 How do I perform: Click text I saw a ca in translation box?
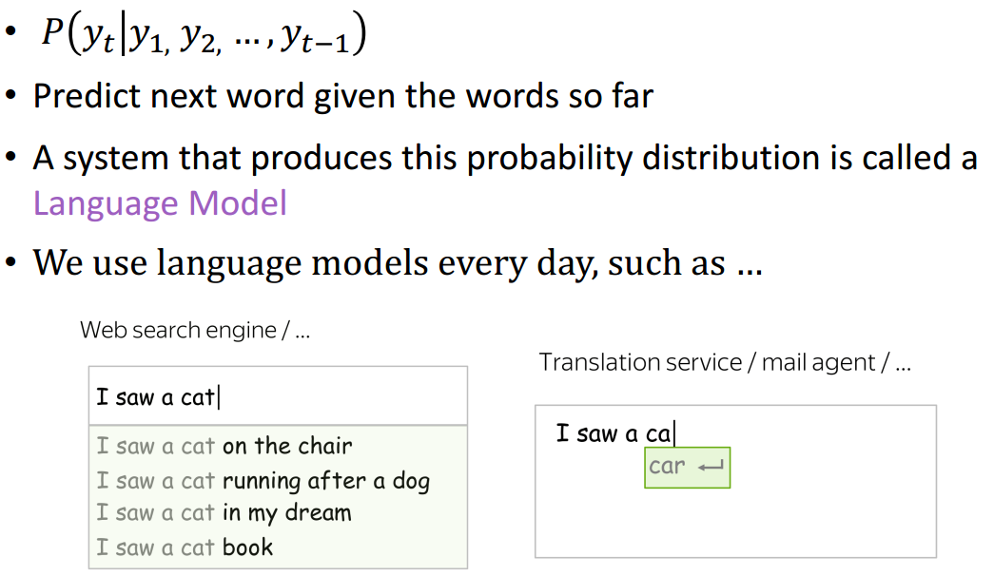(613, 434)
